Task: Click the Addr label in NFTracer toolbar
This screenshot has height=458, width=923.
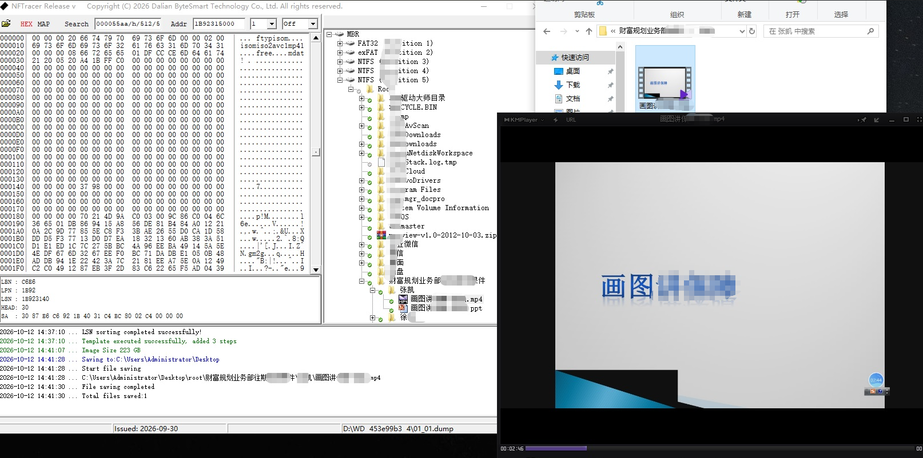Action: click(x=179, y=24)
